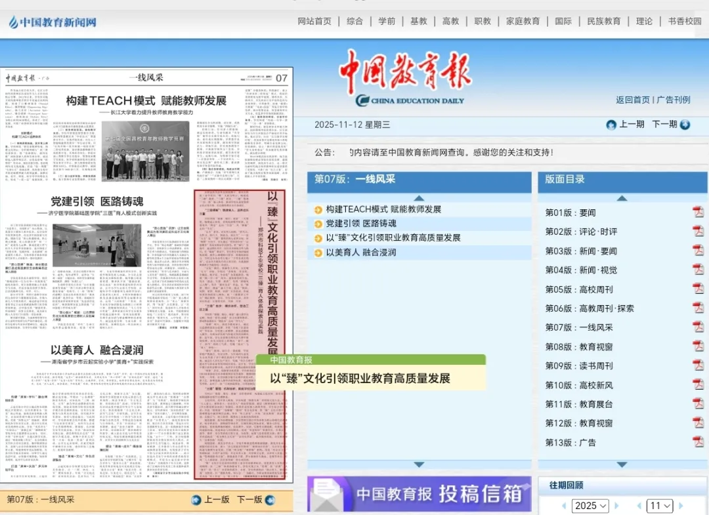Click the 上一版 previous page icon
The width and height of the screenshot is (709, 515).
click(196, 500)
